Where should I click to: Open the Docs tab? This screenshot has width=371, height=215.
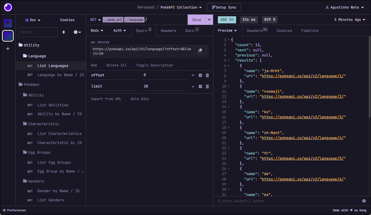(192, 31)
